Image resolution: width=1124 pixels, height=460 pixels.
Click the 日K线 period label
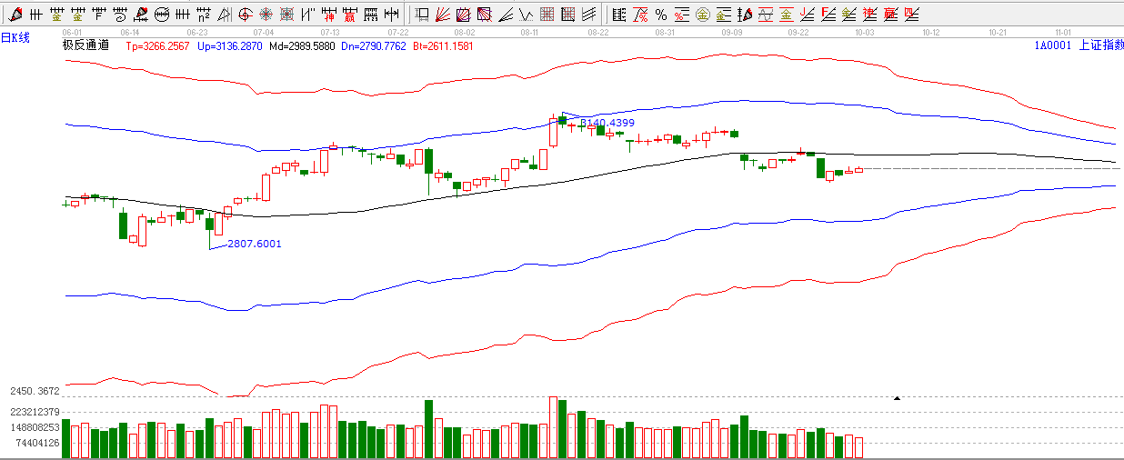15,37
